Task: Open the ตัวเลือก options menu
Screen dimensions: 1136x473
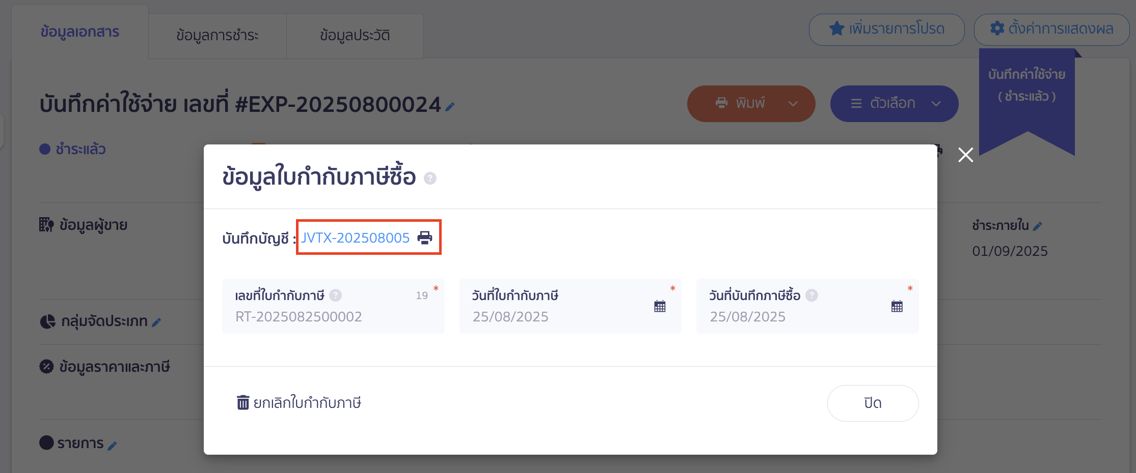Action: 894,104
